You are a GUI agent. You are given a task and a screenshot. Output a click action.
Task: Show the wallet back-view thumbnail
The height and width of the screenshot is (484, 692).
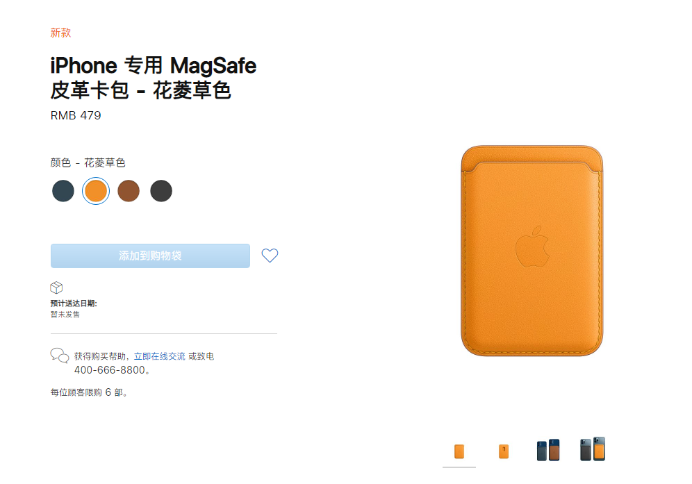pos(504,451)
